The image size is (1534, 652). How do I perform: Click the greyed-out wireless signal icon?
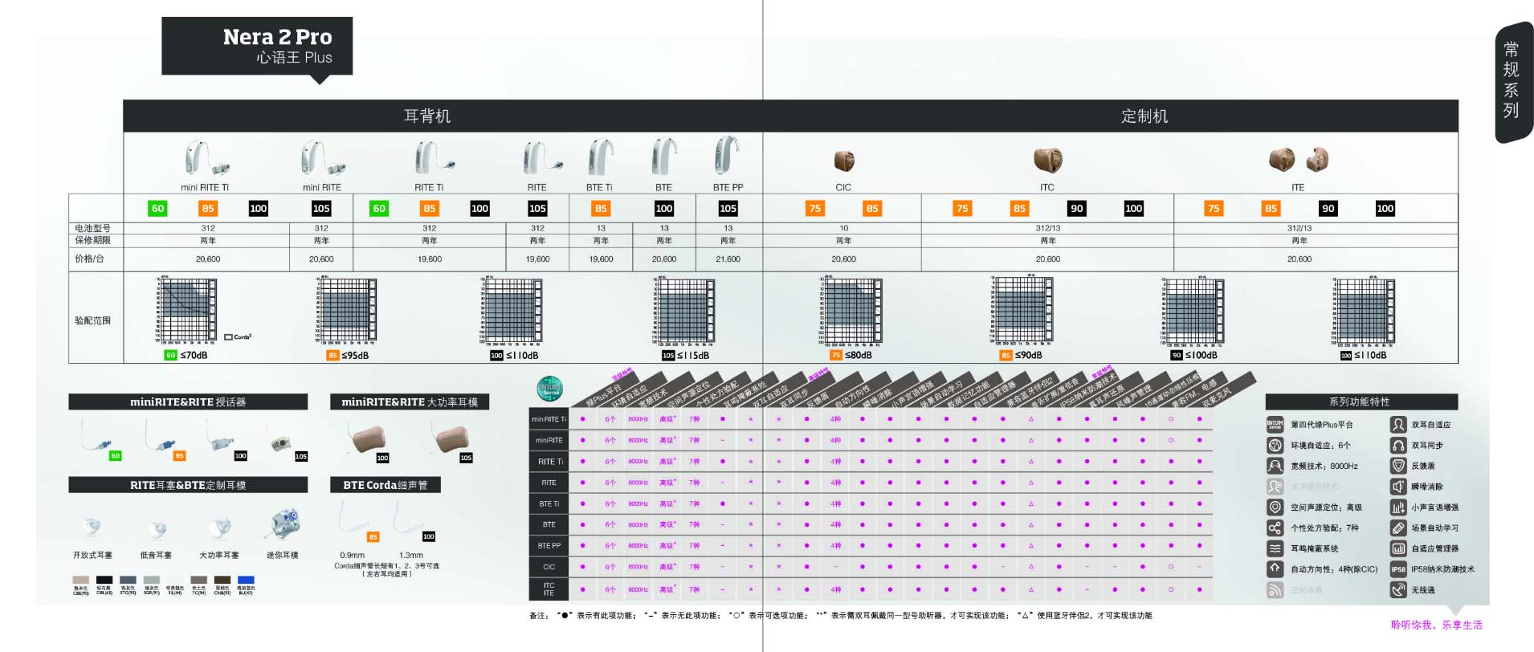point(1275,590)
